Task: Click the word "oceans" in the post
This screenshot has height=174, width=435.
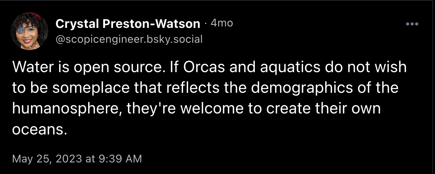Action: [x=38, y=129]
